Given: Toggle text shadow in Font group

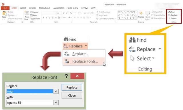Looking at the screenshot, I should pyautogui.click(x=53, y=18).
